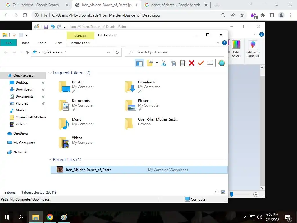Open dropdown arrow next to folder options icon
297x223 pixels.
[157, 63]
